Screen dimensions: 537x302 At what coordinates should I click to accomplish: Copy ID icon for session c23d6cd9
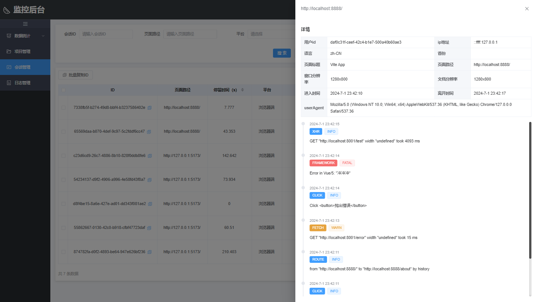pos(150,156)
